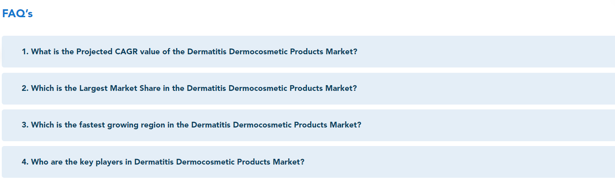Click empty area of first FAQ bar
Screen dimensions: 615x180
coord(487,52)
